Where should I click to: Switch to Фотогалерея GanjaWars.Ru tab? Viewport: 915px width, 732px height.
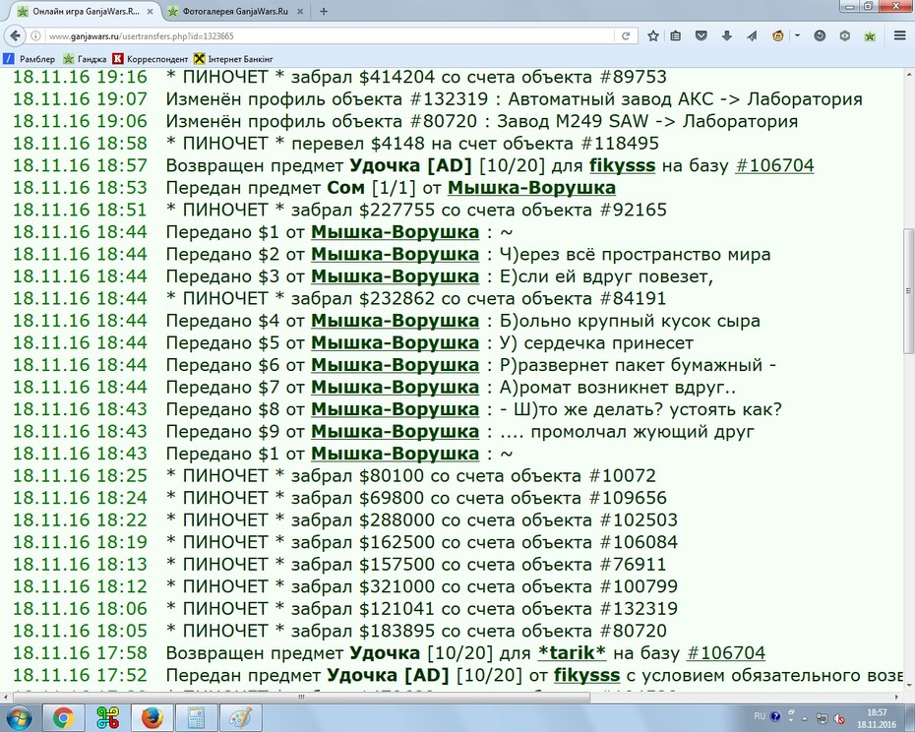click(x=235, y=12)
